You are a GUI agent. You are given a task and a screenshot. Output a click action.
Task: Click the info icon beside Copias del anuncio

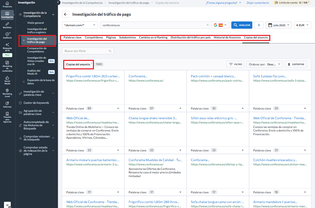tap(92, 64)
